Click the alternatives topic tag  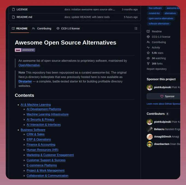tap(170, 13)
